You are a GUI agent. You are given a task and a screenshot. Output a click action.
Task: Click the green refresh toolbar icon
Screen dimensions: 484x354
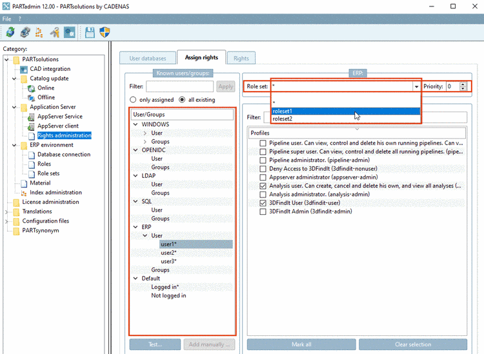(x=10, y=32)
